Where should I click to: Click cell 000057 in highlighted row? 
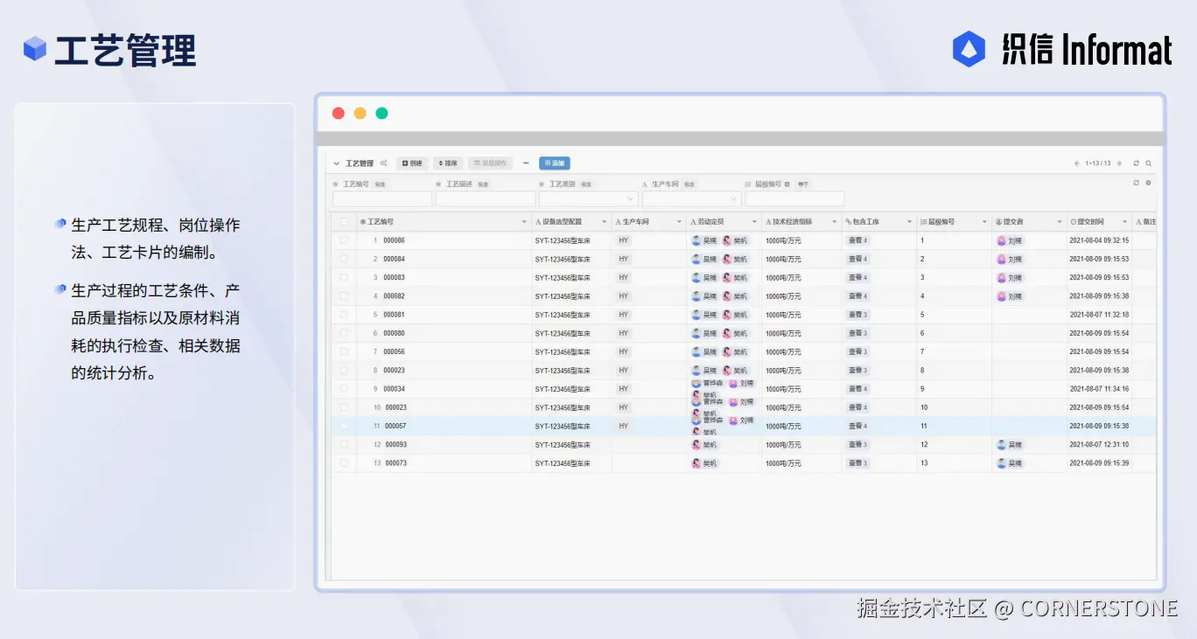395,427
